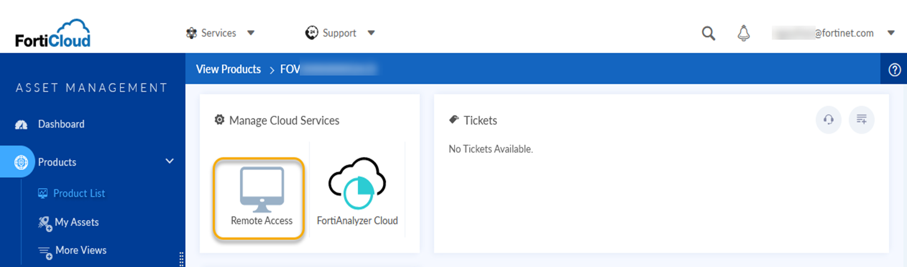Collapse the Products section chevron

[170, 161]
